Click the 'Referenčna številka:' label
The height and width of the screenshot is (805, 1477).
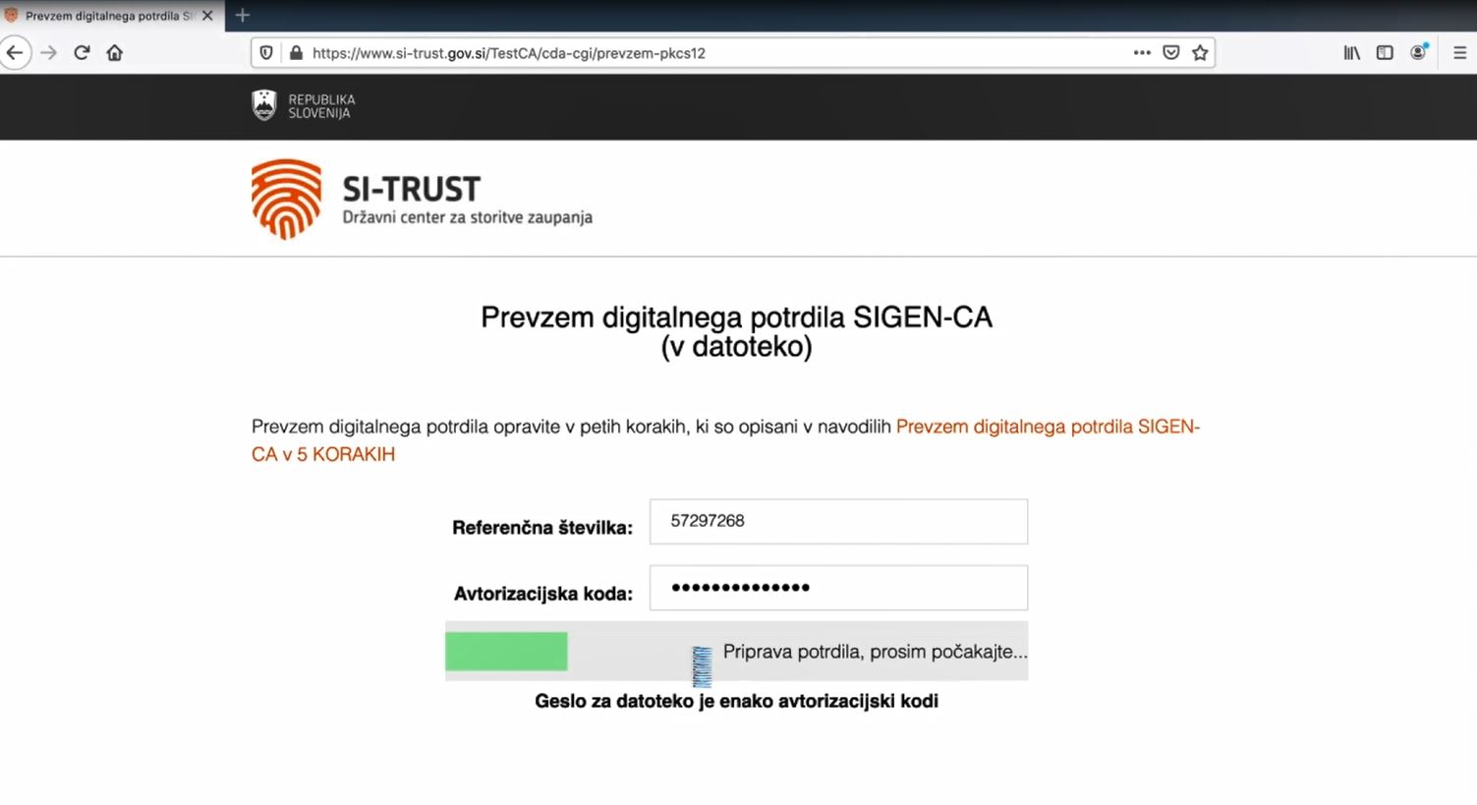pyautogui.click(x=542, y=528)
